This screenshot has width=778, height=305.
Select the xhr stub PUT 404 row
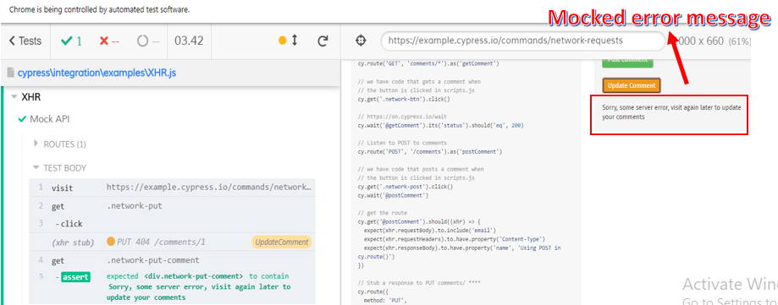pyautogui.click(x=172, y=242)
